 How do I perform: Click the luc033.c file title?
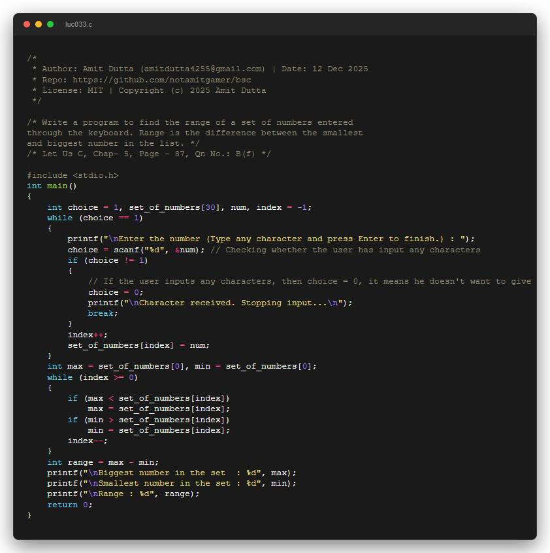(78, 24)
